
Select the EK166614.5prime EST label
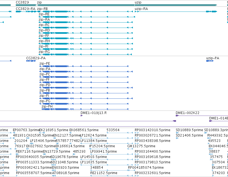(x=70, y=146)
